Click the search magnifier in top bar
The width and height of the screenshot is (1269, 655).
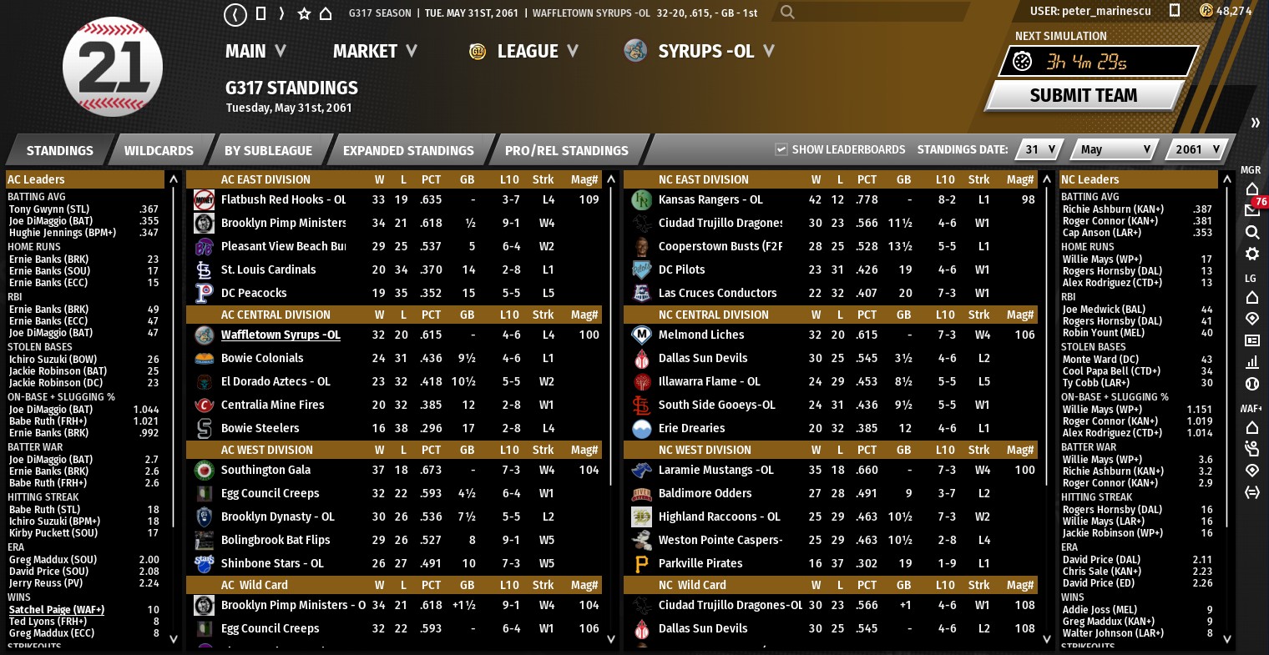[787, 13]
